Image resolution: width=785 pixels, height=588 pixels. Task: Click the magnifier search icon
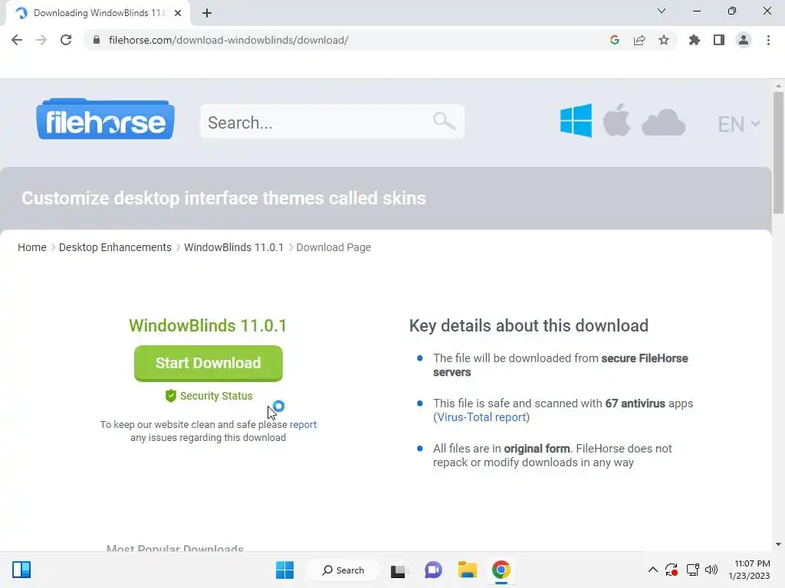tap(444, 121)
